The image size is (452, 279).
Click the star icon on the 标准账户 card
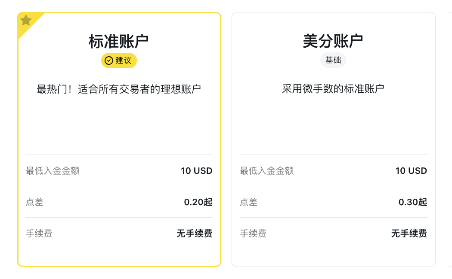point(26,20)
